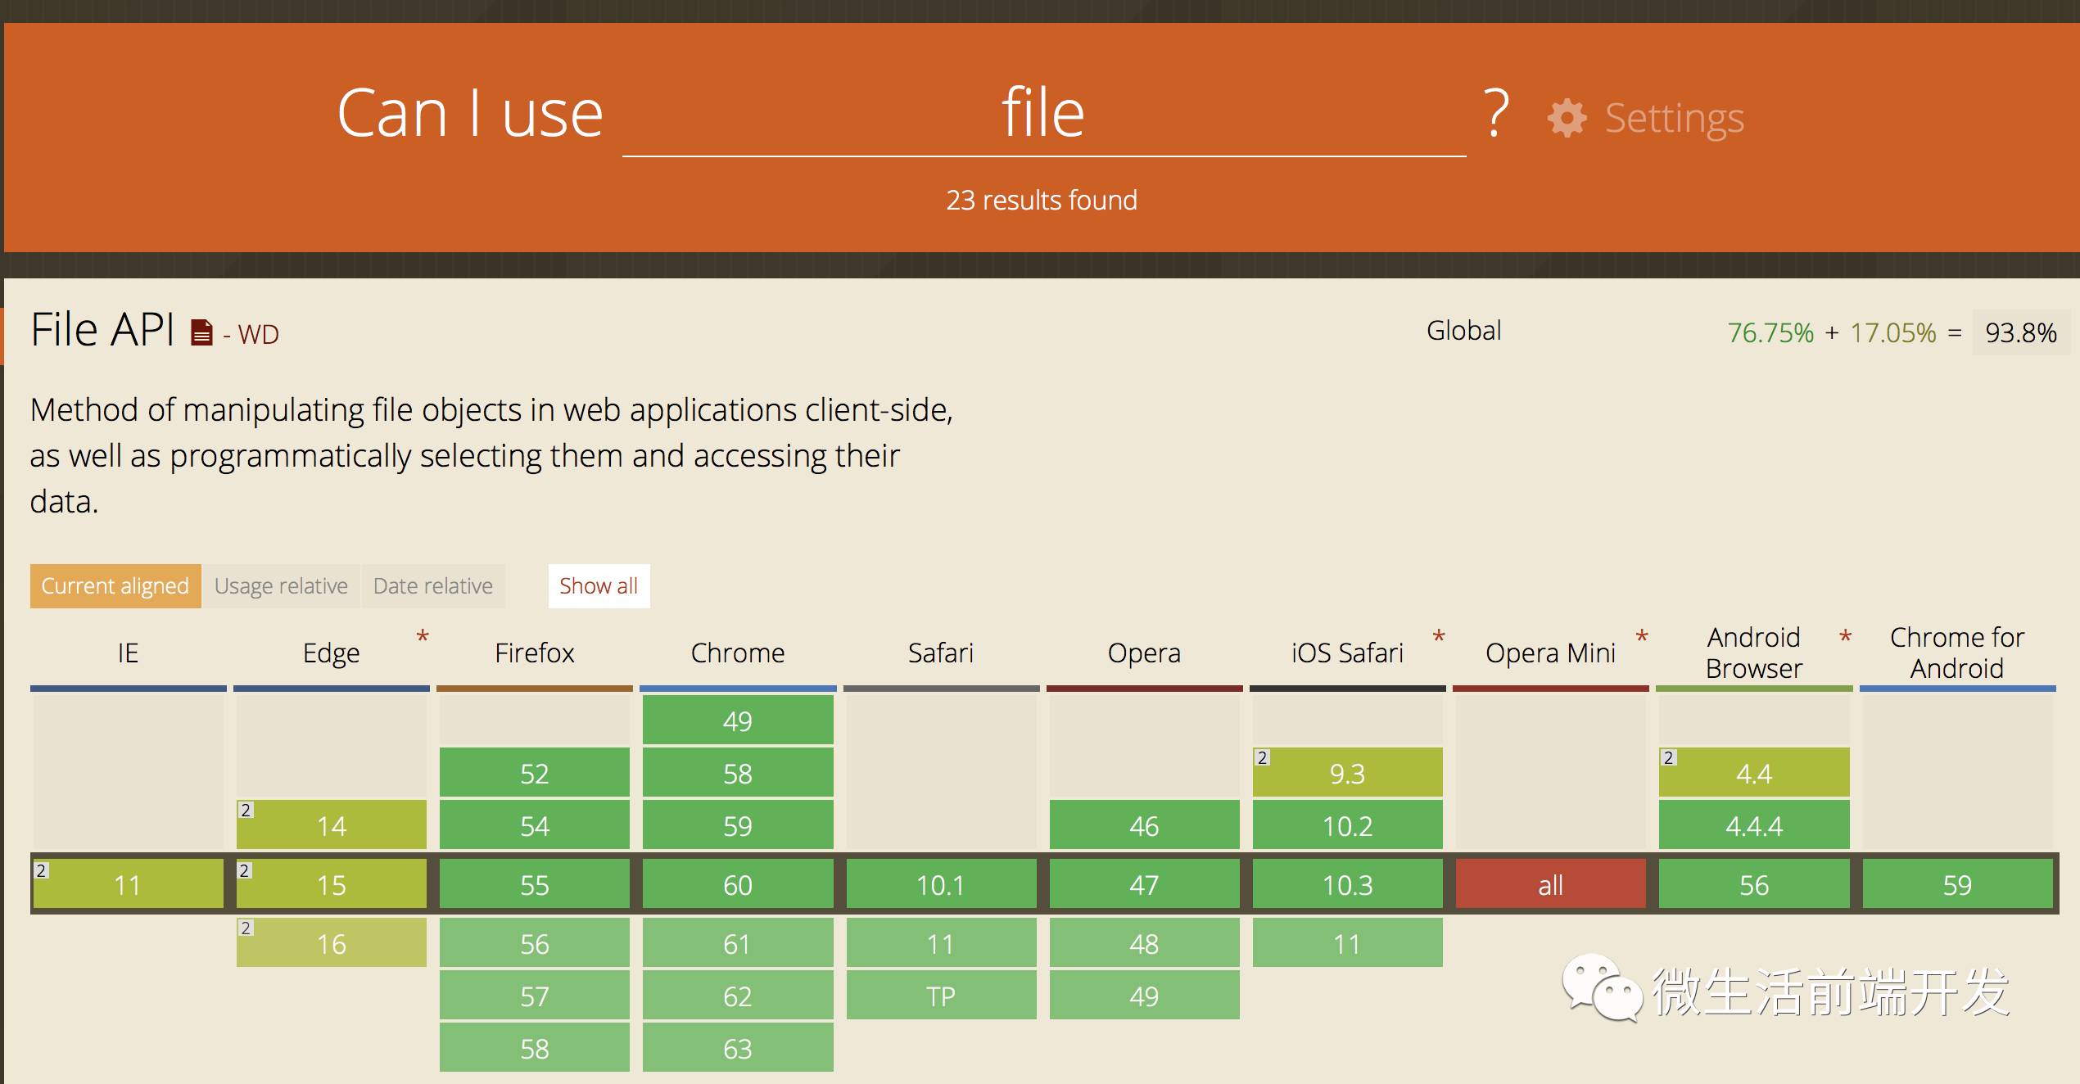This screenshot has width=2080, height=1084.
Task: Open the Global usage region selector
Action: point(1463,331)
